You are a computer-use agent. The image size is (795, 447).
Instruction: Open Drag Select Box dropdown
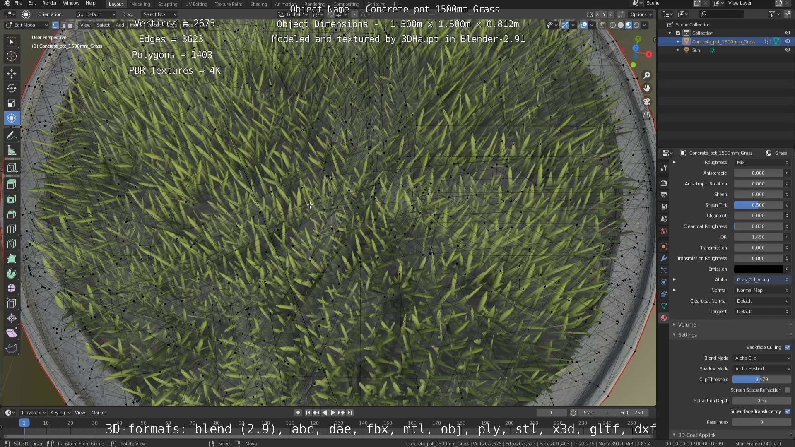159,14
